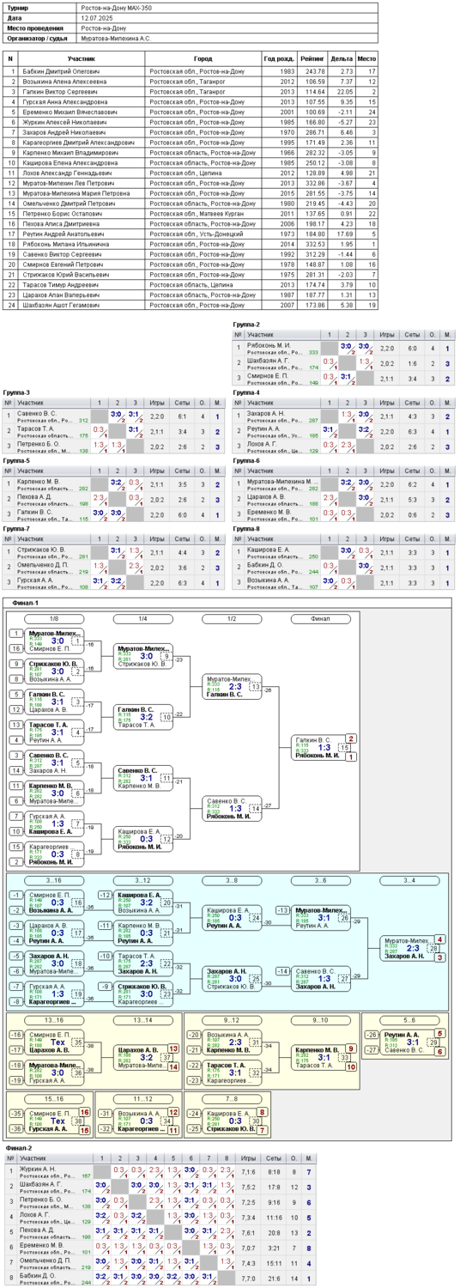Select the Финал-1 bracket heading
Screen dimensions: 460x1288
26,603
